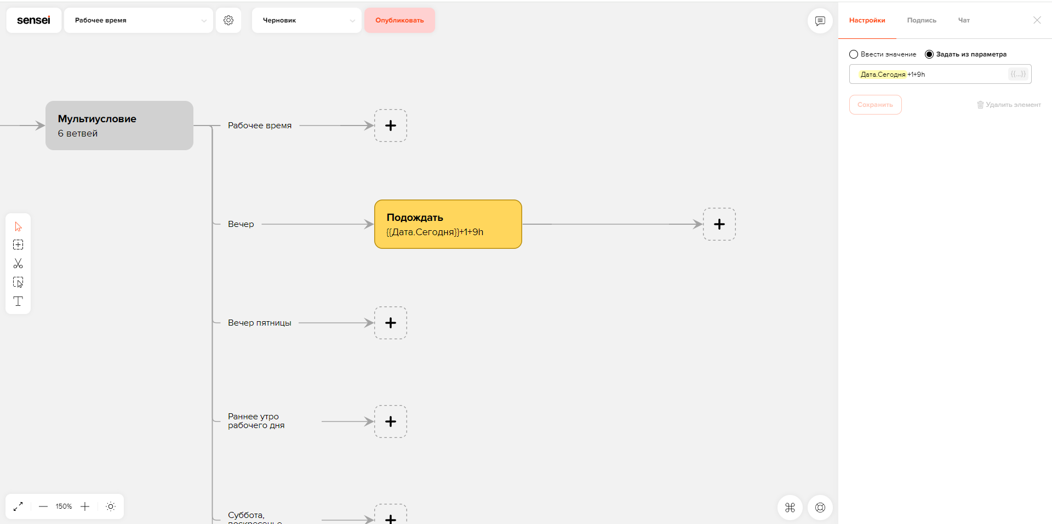Add a step after 'Вечер пятницы' branch
The height and width of the screenshot is (524, 1052).
point(391,323)
